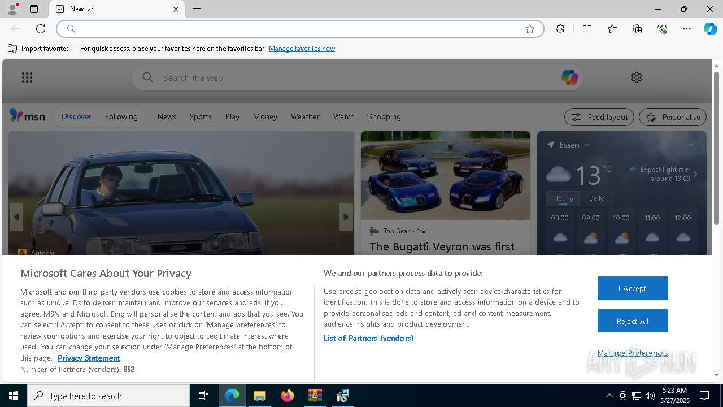
Task: Go to next carousel story
Action: (346, 217)
